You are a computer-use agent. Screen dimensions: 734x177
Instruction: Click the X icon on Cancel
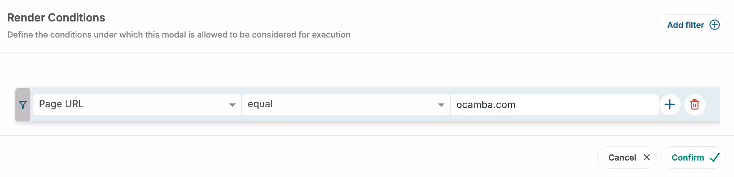[x=647, y=157]
